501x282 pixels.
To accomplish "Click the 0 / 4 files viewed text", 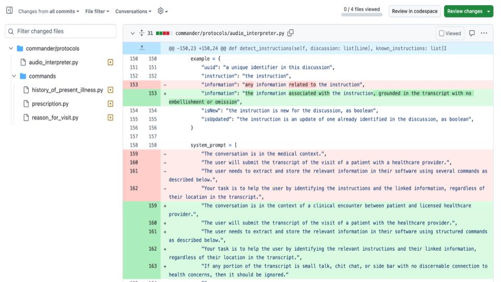I will (x=362, y=9).
